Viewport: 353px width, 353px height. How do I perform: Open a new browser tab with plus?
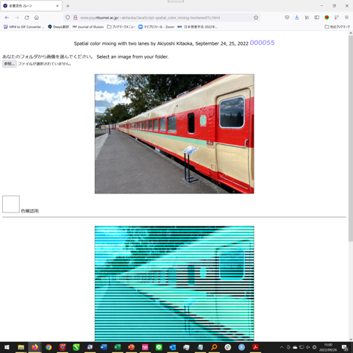(68, 6)
